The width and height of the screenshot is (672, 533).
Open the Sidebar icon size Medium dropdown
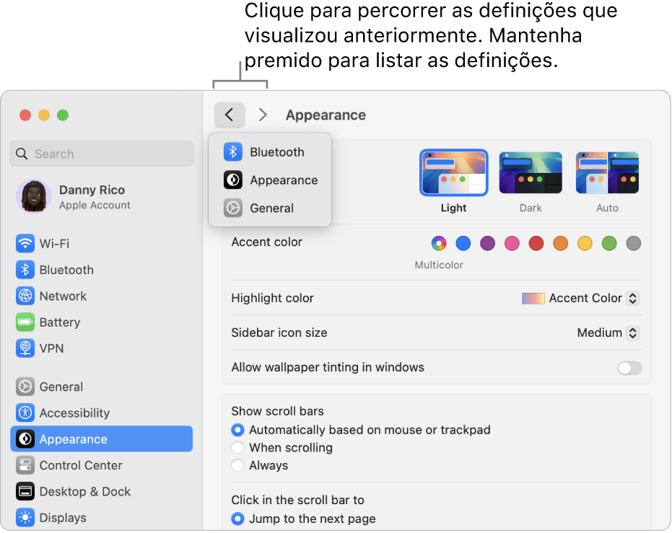click(x=608, y=332)
